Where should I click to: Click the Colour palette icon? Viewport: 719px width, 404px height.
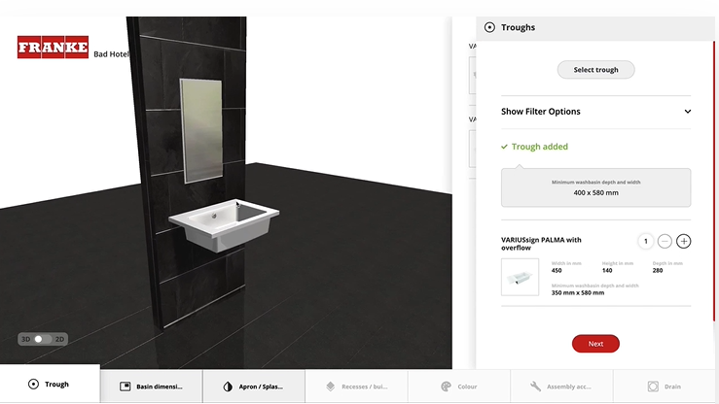446,387
